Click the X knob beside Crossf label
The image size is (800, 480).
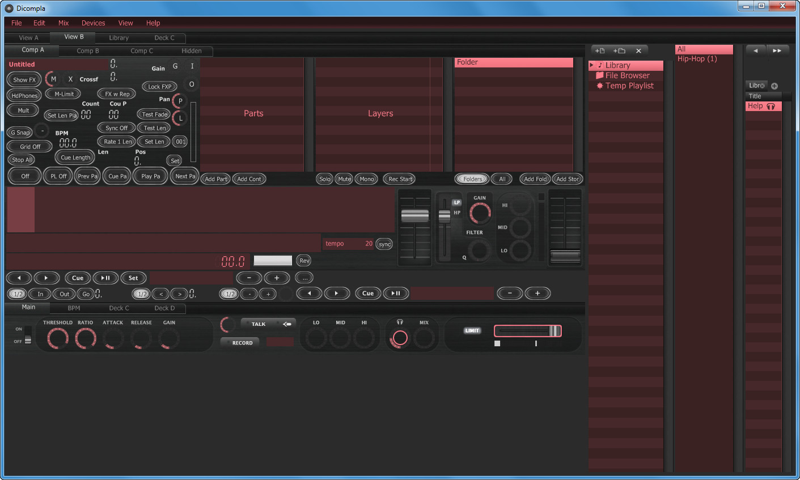pos(70,79)
